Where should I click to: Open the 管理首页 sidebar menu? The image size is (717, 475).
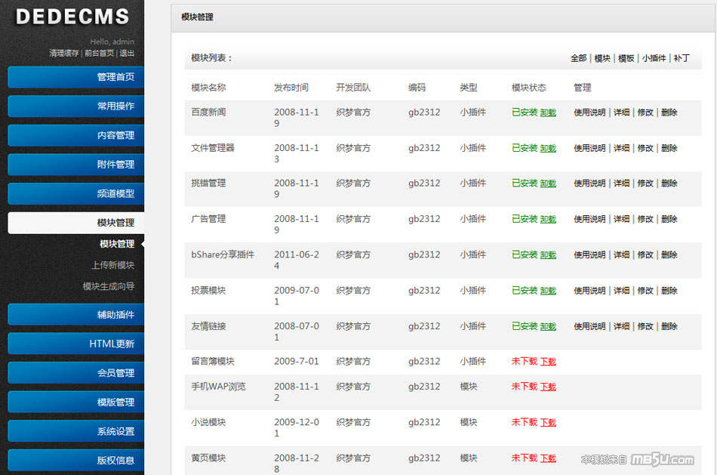pyautogui.click(x=75, y=77)
